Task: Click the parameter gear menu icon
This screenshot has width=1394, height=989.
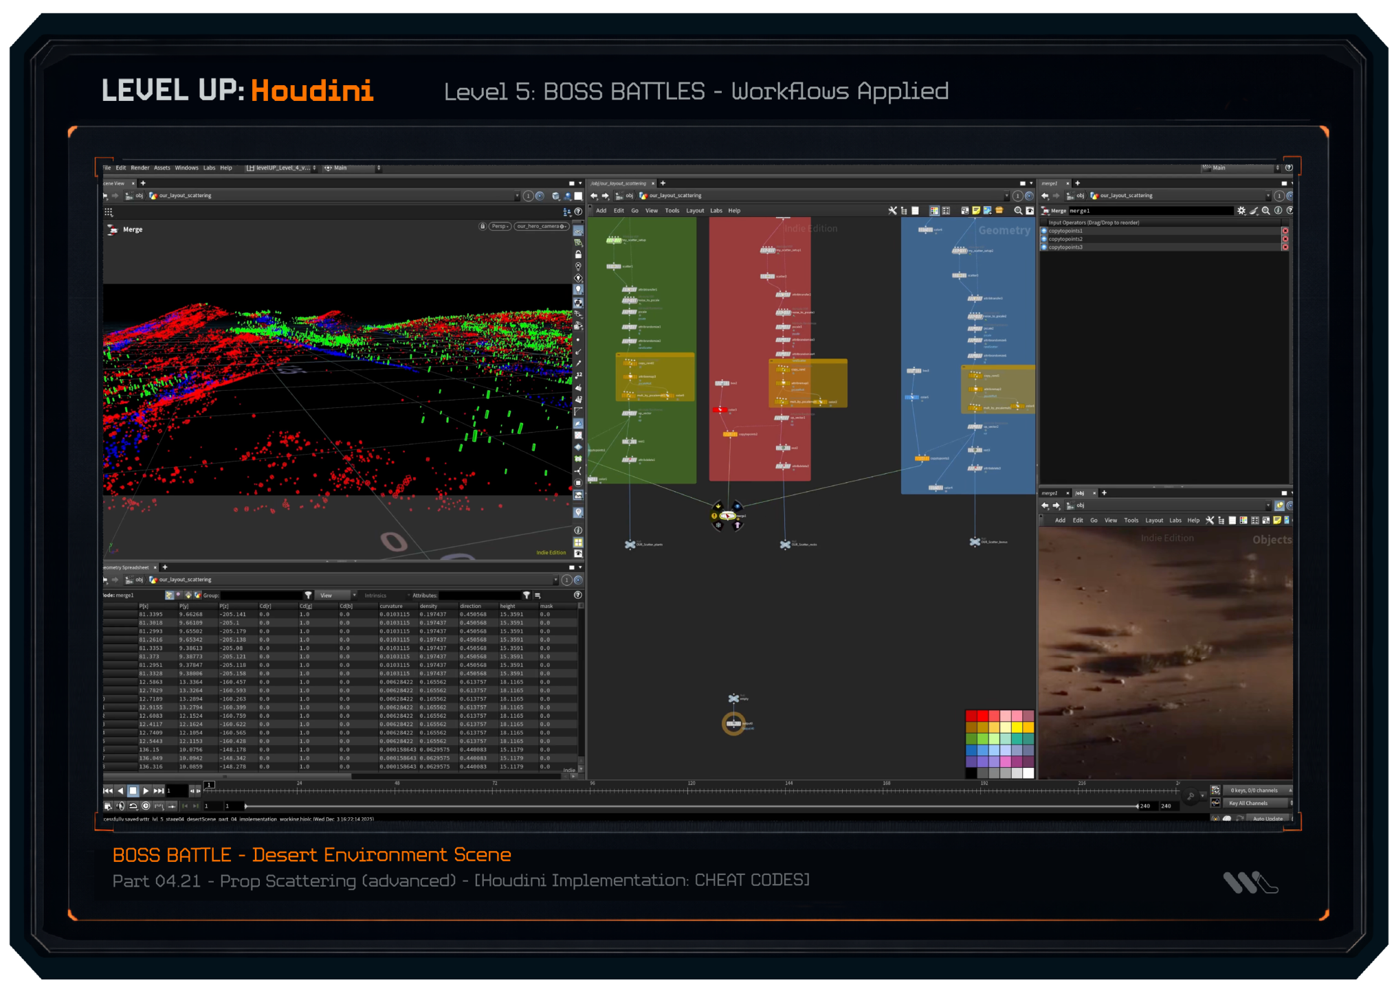Action: (x=1241, y=211)
